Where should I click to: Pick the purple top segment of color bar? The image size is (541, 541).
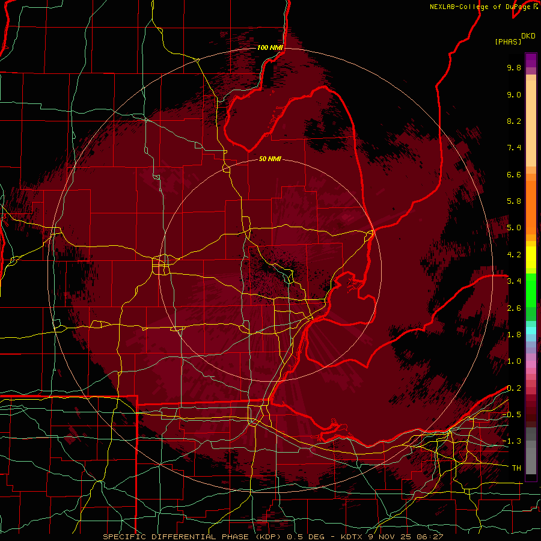pos(531,61)
